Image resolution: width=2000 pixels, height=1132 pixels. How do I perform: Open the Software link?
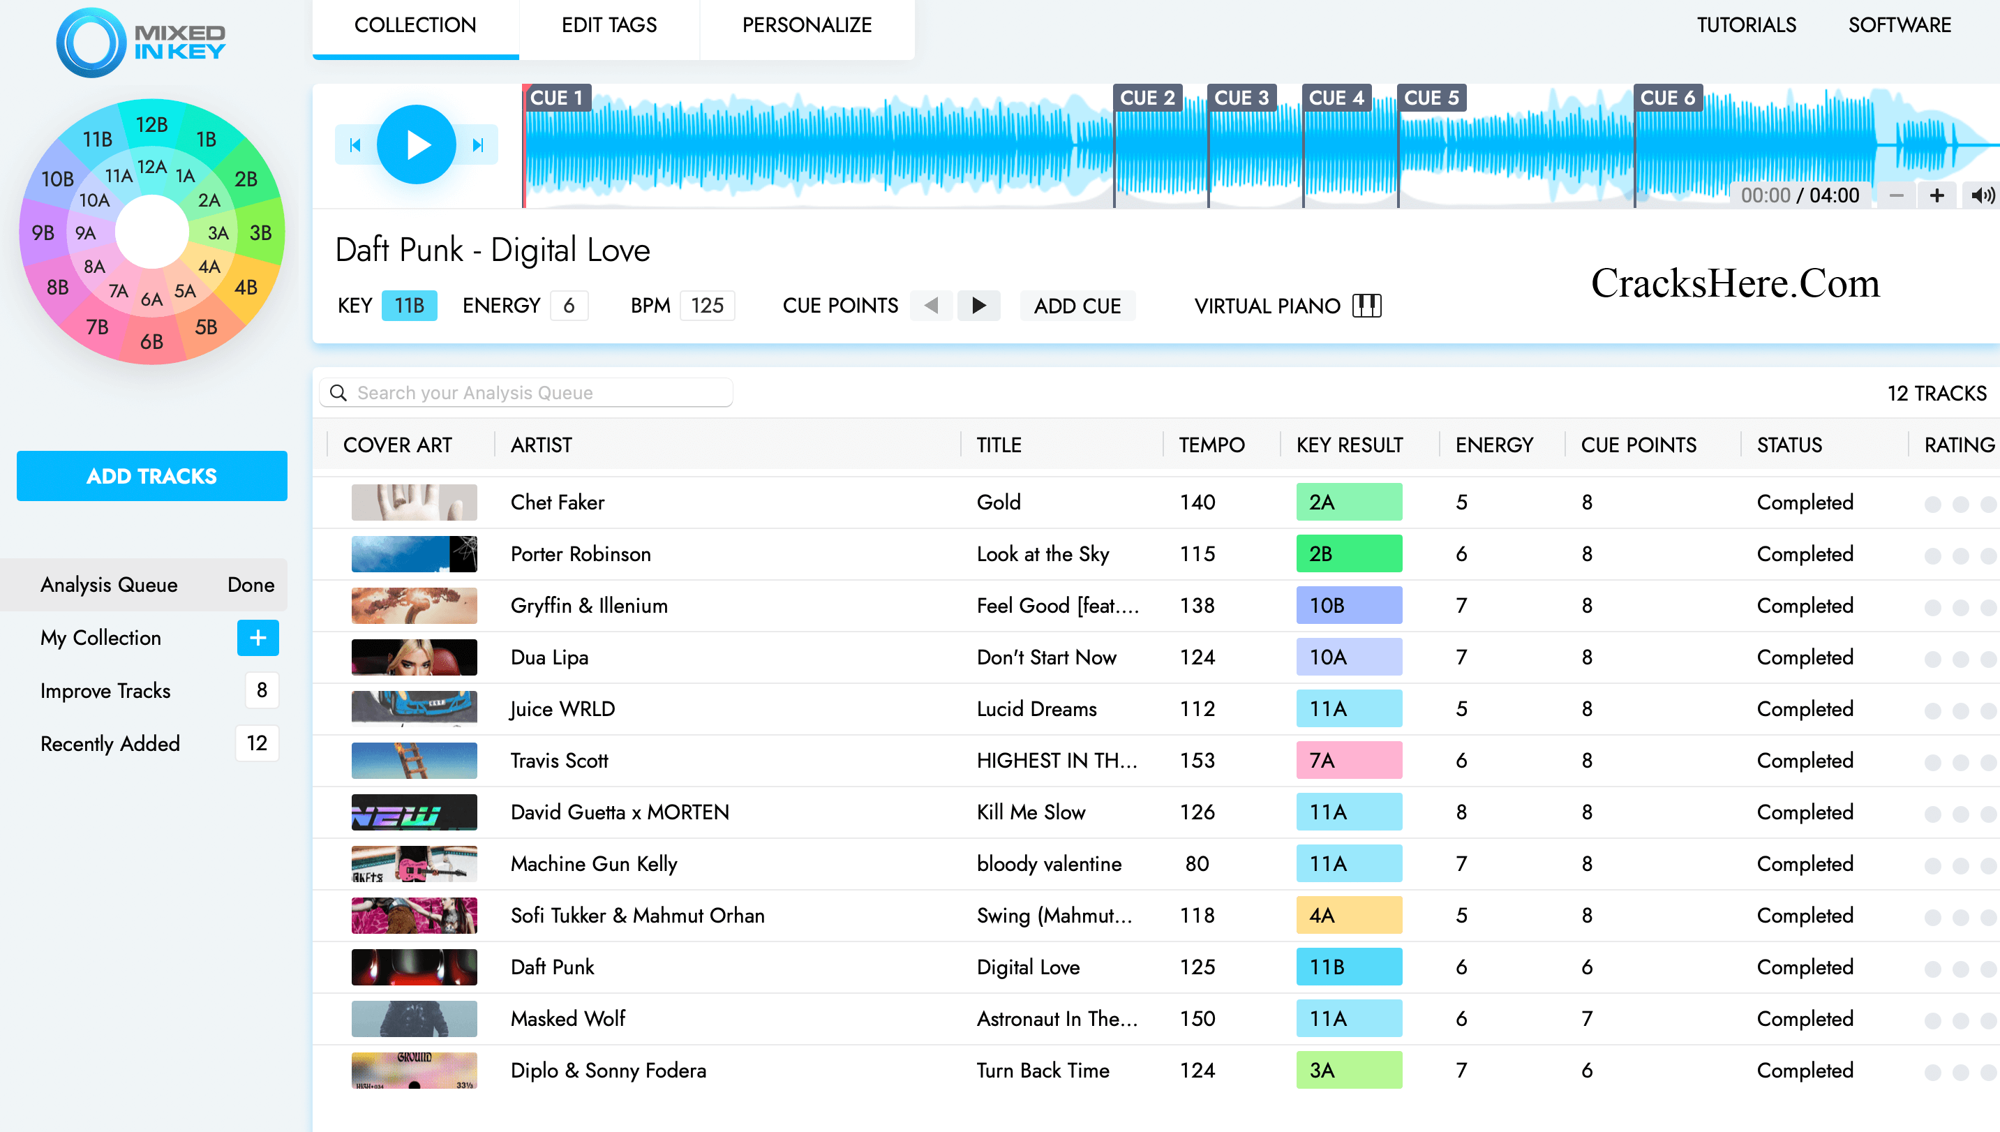point(1899,25)
